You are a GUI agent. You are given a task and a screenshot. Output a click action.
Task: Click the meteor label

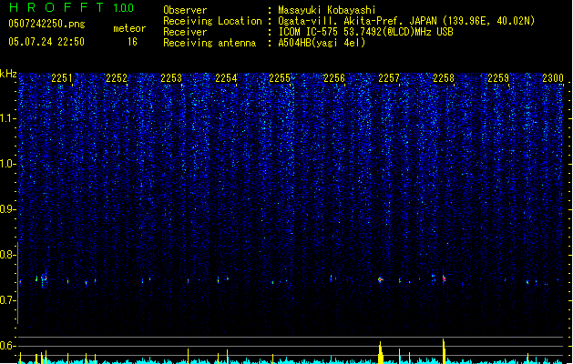tap(129, 28)
